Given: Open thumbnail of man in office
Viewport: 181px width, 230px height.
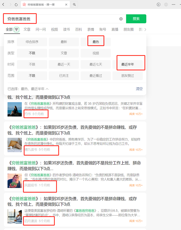Looking at the screenshot, I should (x=15, y=216).
